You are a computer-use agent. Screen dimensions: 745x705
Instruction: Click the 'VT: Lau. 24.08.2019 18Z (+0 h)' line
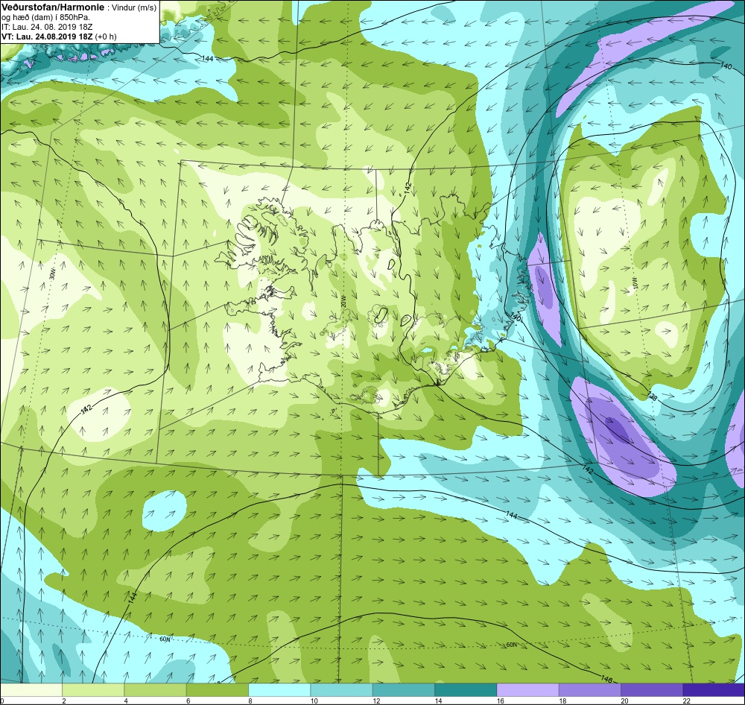point(58,37)
